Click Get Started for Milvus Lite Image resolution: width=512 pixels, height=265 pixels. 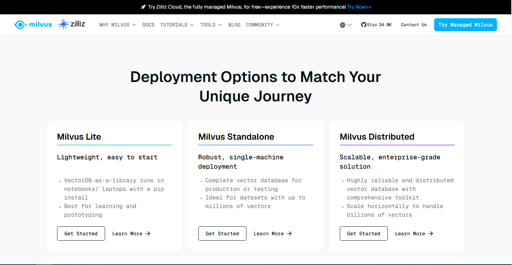(x=81, y=233)
